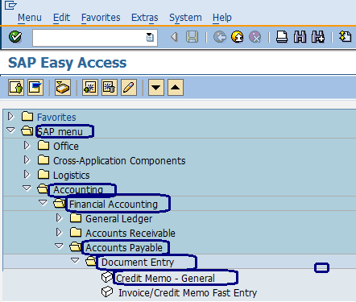Click the Move Favorites Down arrow button
Screen dimensions: 356x302
coord(156,87)
